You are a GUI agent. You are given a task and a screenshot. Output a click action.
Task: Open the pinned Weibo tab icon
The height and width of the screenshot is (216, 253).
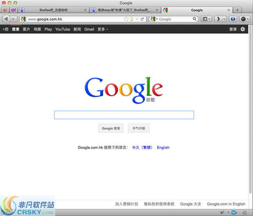(5, 10)
